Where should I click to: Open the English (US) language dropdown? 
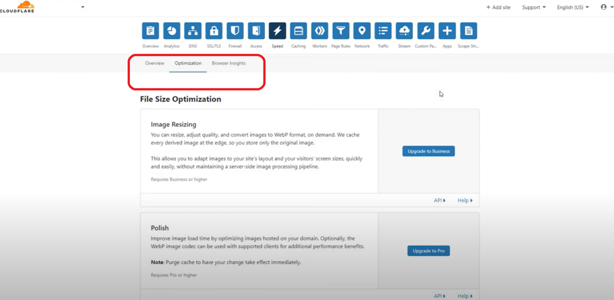pos(573,7)
